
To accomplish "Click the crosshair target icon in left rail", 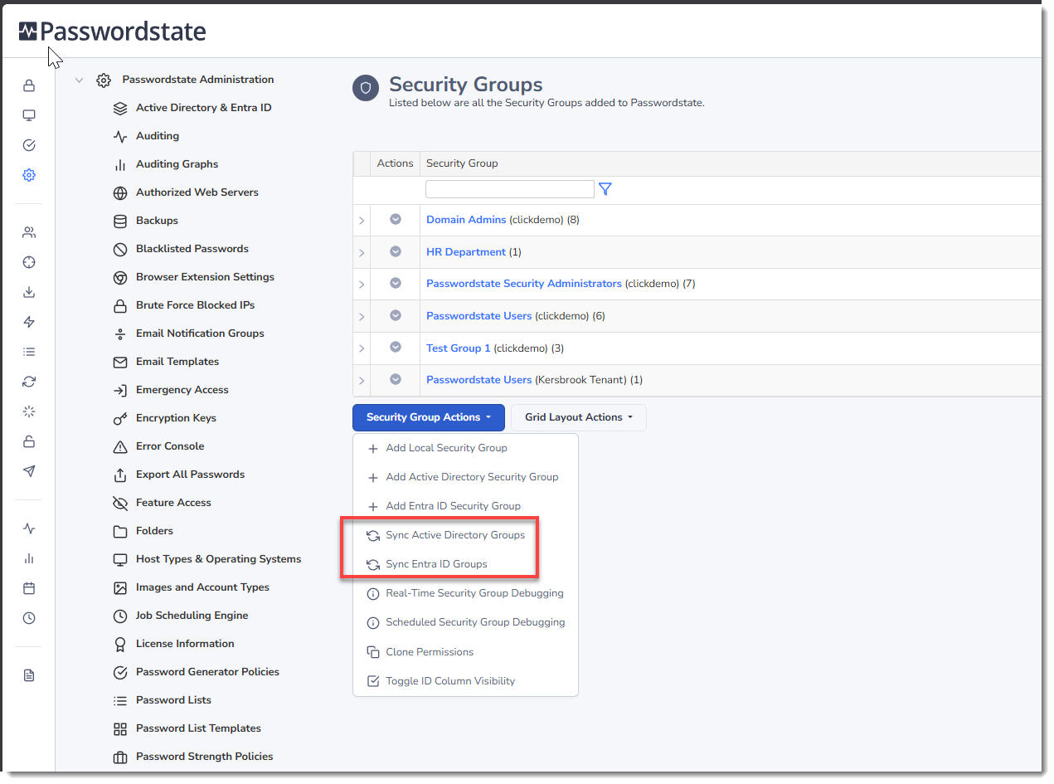I will (29, 262).
